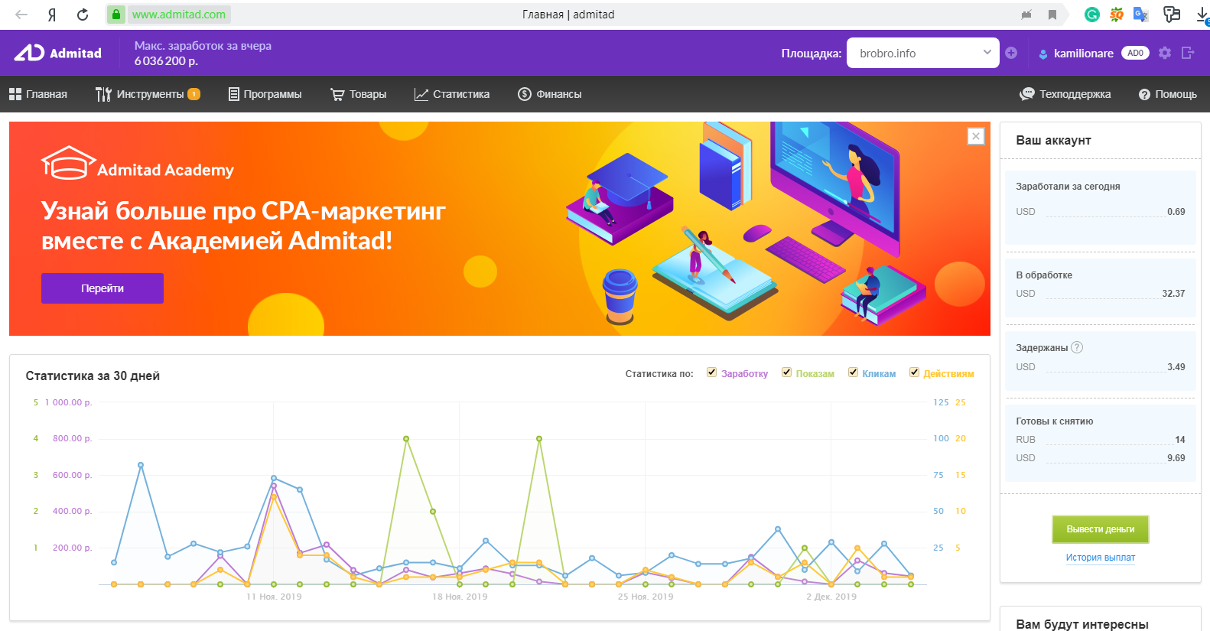Click the ADO badge
The width and height of the screenshot is (1210, 631).
tap(1135, 53)
